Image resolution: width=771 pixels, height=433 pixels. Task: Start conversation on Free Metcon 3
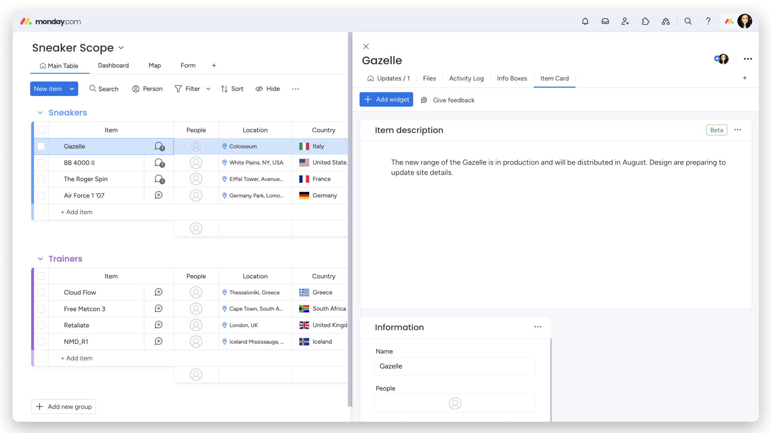[x=159, y=309]
